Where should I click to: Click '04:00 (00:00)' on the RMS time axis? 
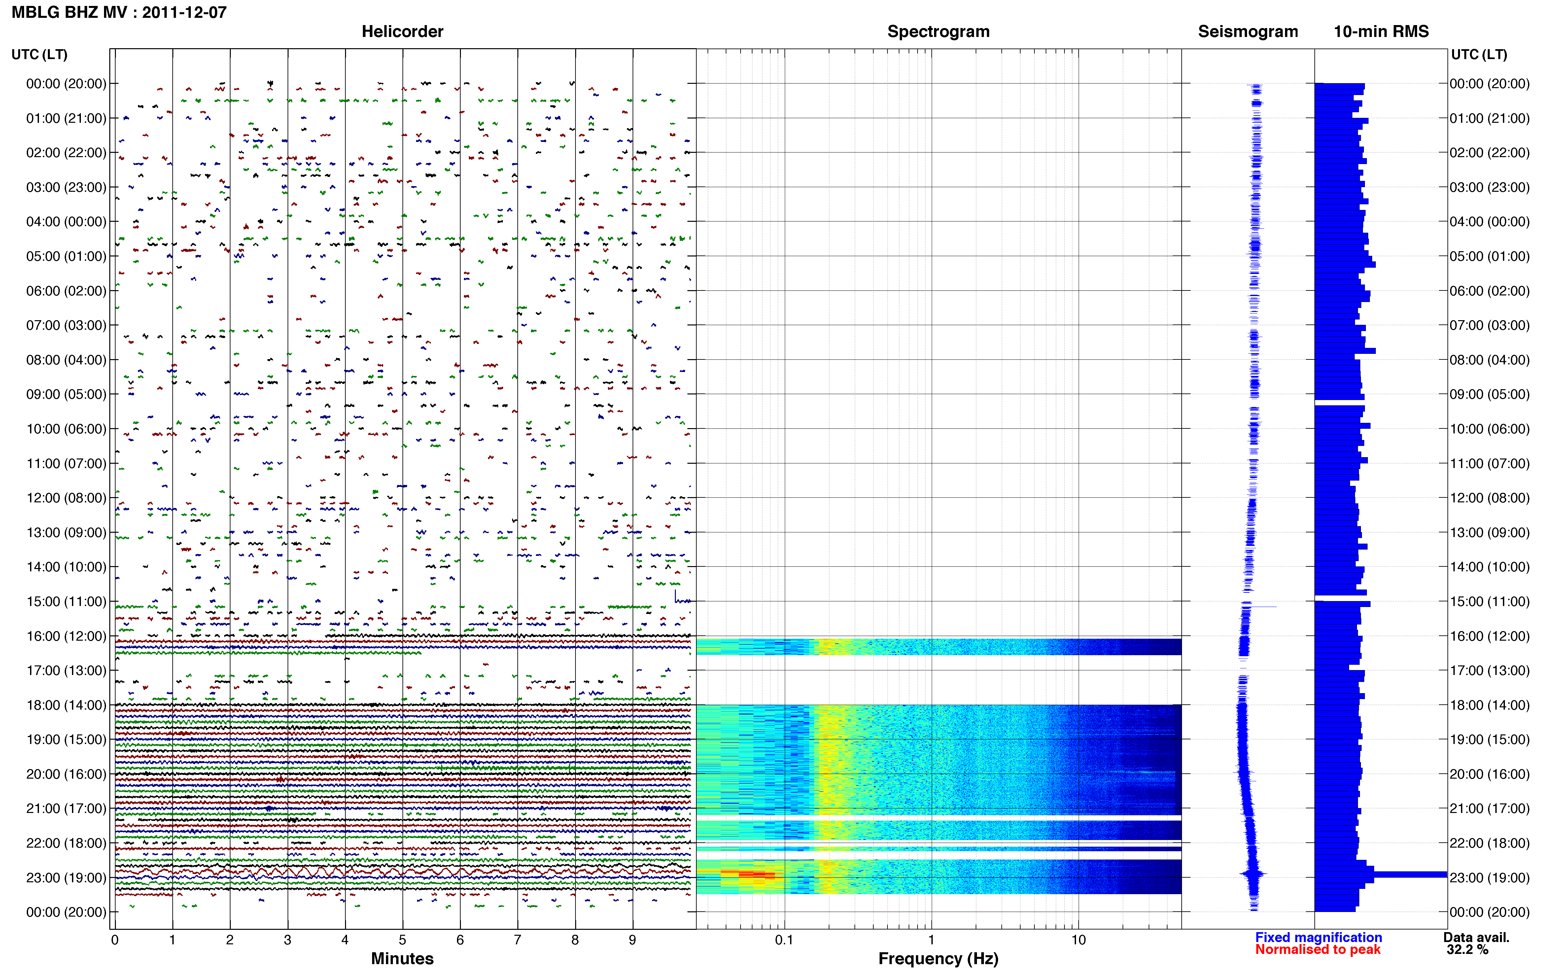tap(1489, 222)
